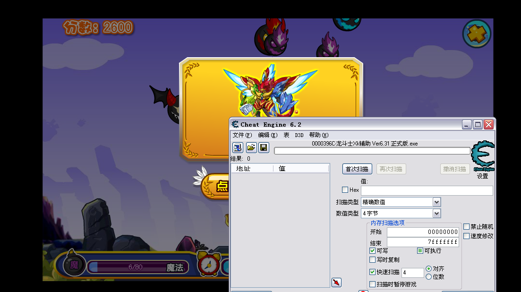This screenshot has height=292, width=521.
Task: Click the alarm clock icon in game
Action: (x=208, y=264)
